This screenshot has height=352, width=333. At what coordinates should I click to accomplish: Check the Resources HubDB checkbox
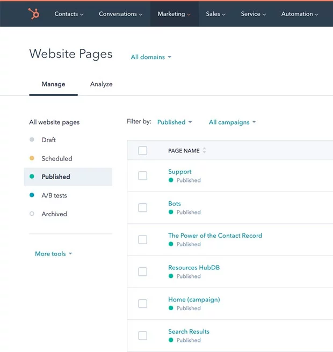coord(143,272)
